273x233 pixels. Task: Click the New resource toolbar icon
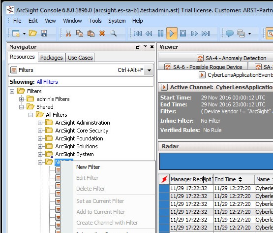click(x=16, y=33)
